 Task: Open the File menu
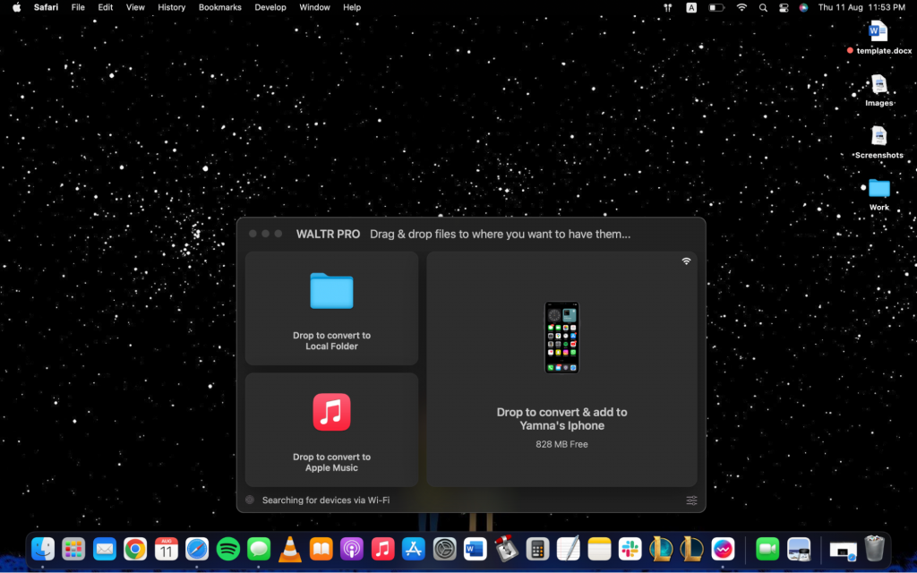point(78,7)
